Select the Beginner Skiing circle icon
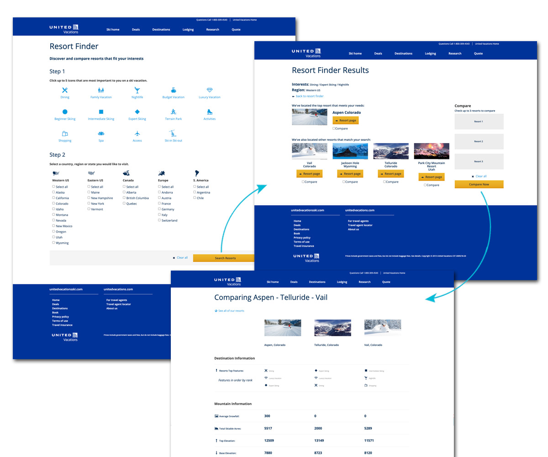This screenshot has width=548, height=457. pos(65,112)
